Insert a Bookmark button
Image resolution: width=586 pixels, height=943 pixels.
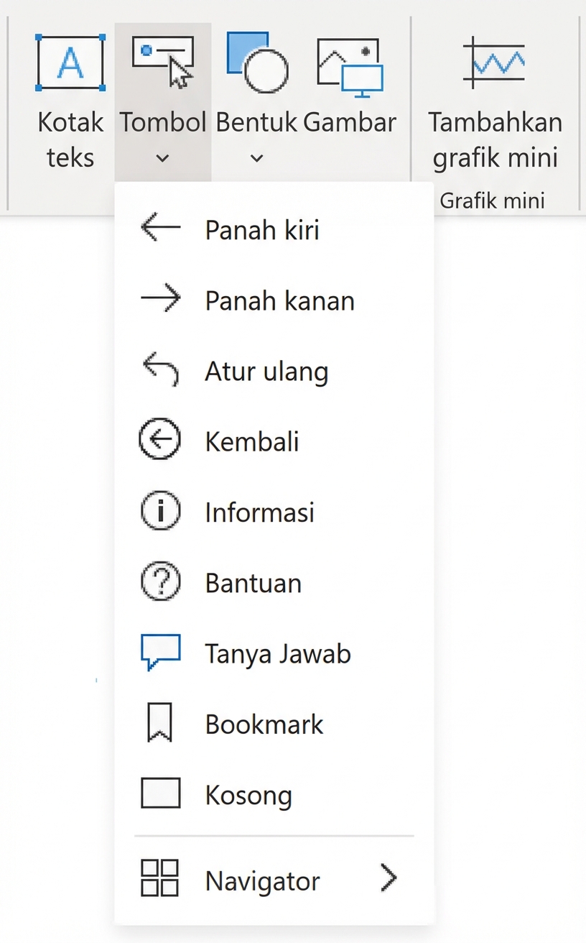pyautogui.click(x=264, y=723)
